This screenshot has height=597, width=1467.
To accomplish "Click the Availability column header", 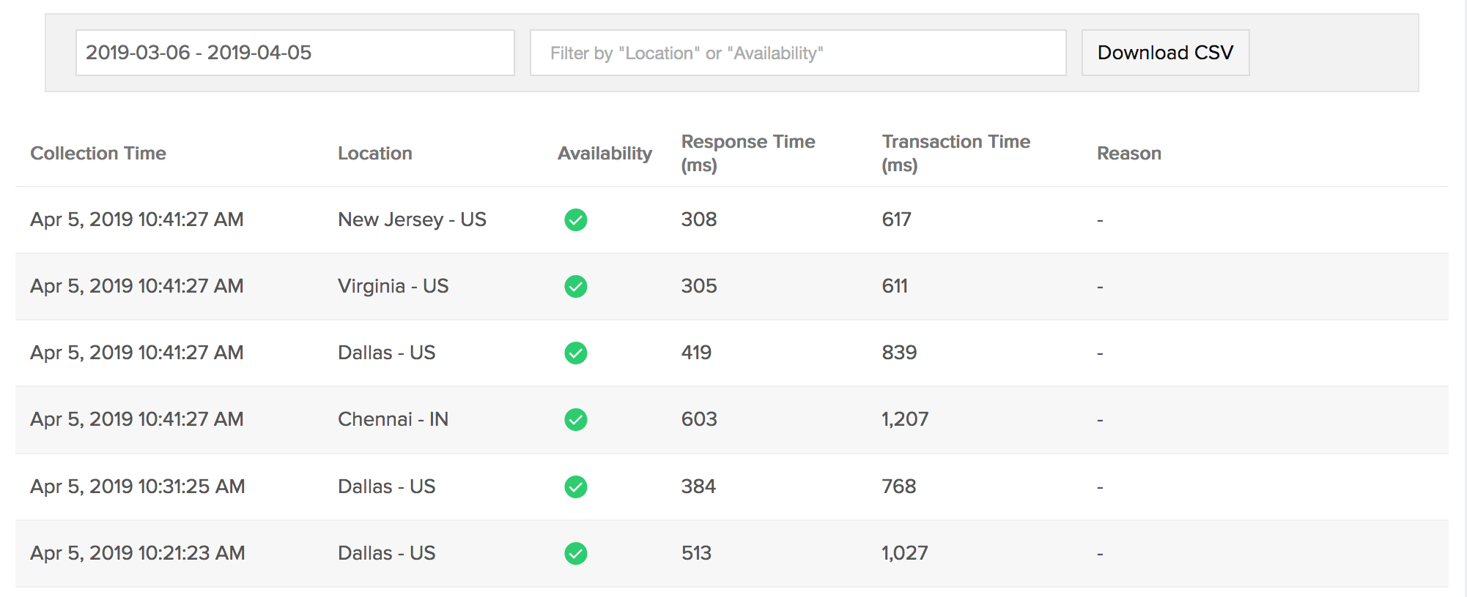I will coord(605,153).
